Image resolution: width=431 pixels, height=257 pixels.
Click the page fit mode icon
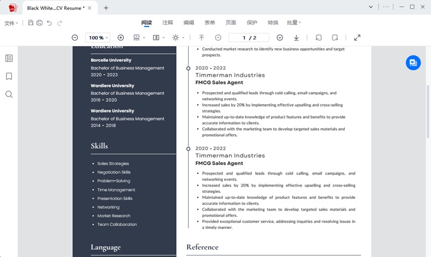pos(136,38)
